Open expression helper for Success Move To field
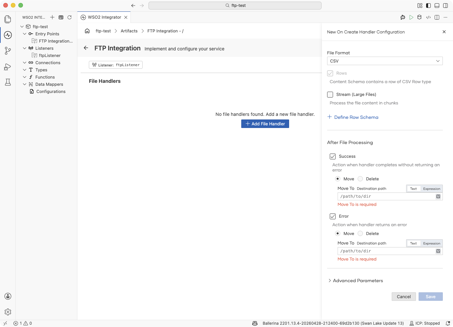The height and width of the screenshot is (327, 453). [x=438, y=196]
